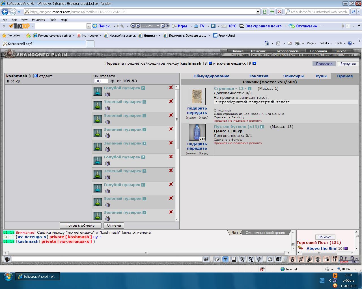This screenshot has width=362, height=289.
Task: Open the smiley emoticons icon
Action: click(270, 259)
